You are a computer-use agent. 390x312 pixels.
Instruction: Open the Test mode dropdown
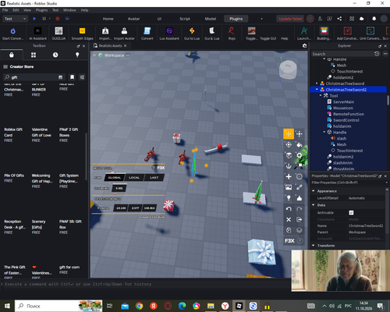15,19
